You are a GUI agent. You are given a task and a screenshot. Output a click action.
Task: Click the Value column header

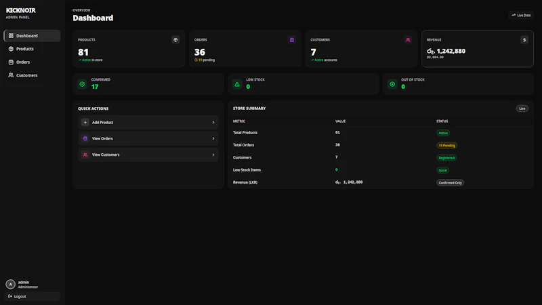click(x=340, y=121)
